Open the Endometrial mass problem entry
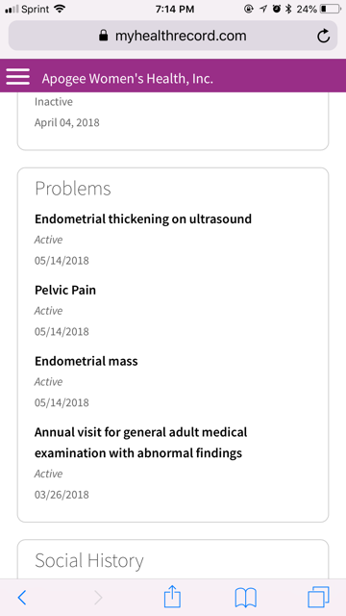 click(x=86, y=361)
